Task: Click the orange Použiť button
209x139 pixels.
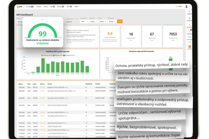Action: (x=120, y=21)
